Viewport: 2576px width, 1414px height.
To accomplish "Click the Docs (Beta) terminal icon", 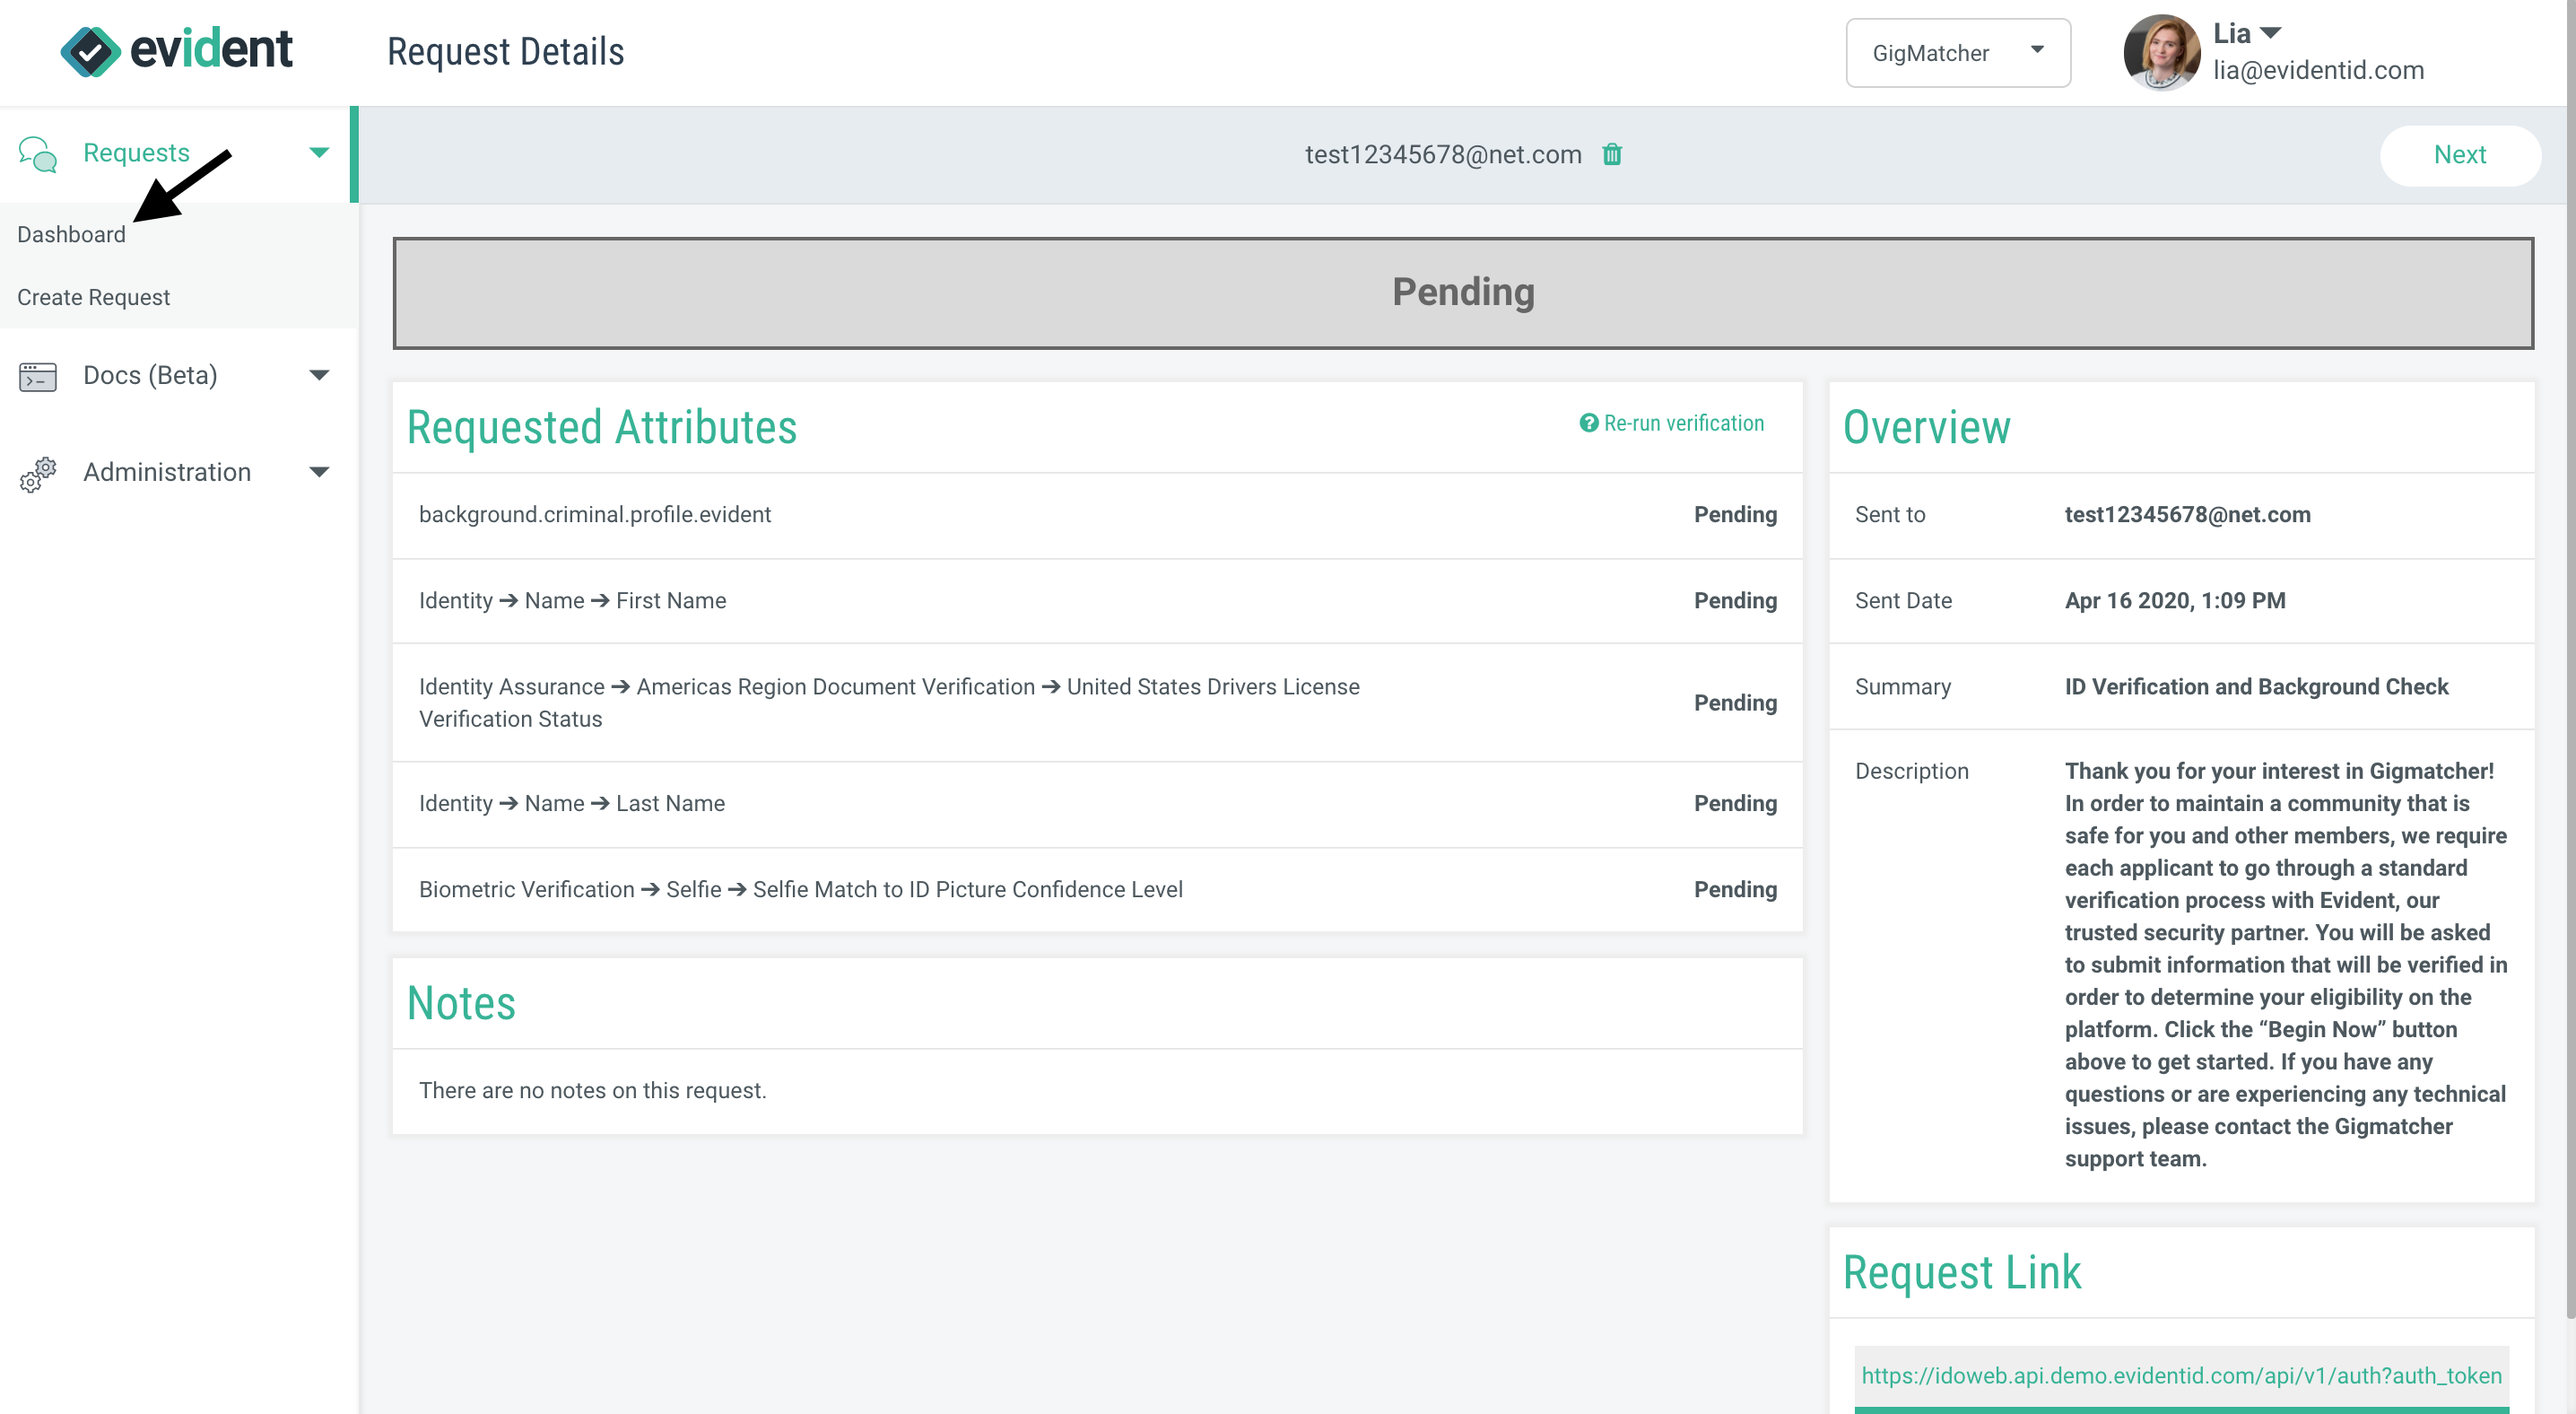I will tap(36, 376).
